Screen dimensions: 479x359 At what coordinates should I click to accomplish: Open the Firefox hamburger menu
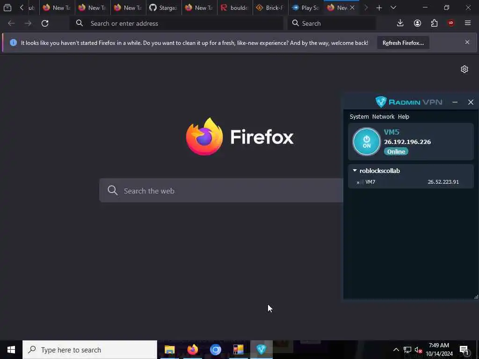[468, 23]
